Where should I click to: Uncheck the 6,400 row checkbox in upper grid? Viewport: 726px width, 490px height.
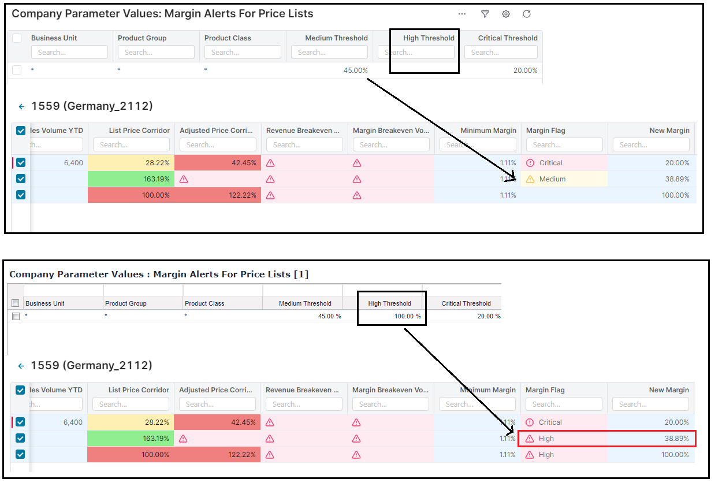[x=21, y=163]
